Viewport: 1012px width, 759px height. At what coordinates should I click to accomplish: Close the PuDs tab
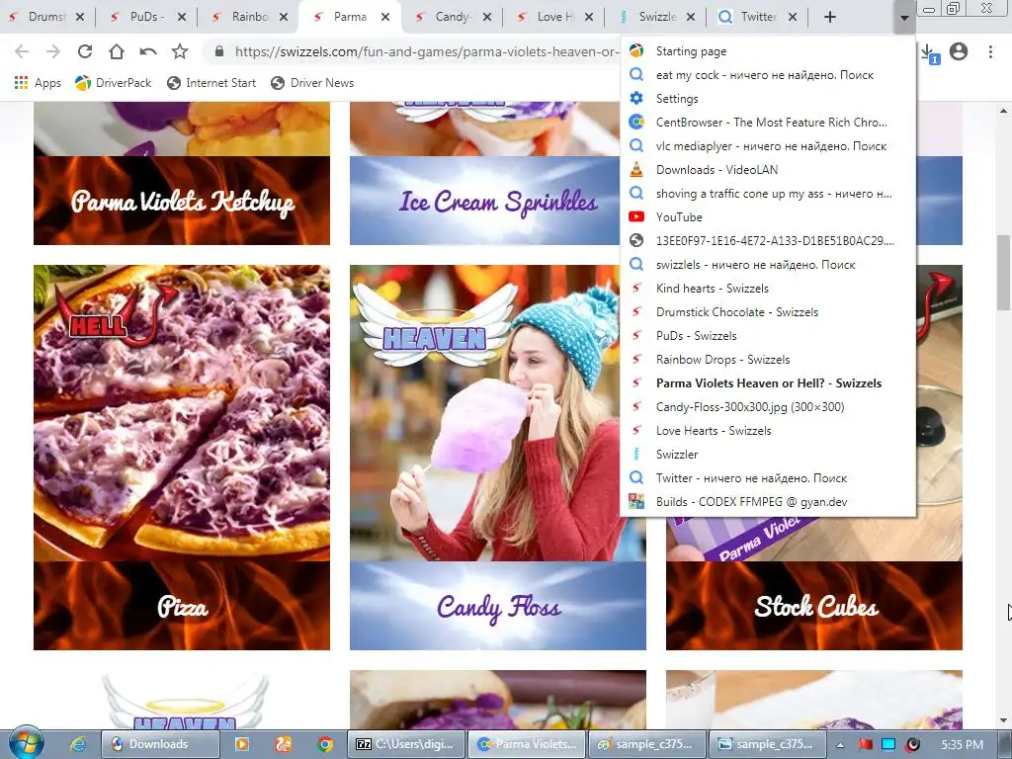(182, 17)
